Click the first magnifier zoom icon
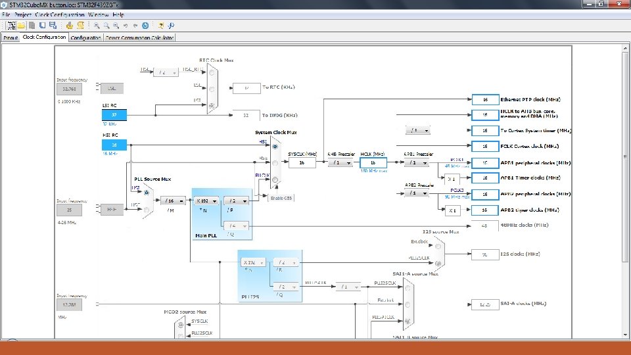This screenshot has height=355, width=631. pos(96,26)
